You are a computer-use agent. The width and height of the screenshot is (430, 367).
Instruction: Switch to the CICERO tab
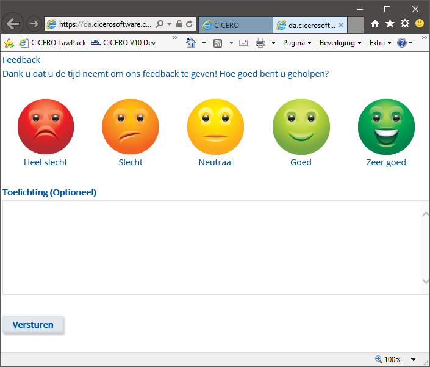[235, 25]
